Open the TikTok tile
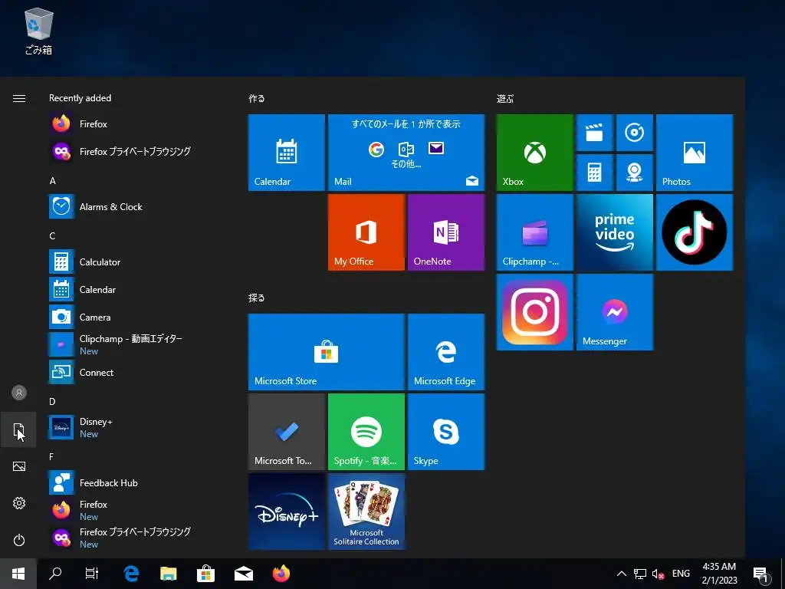 tap(695, 232)
